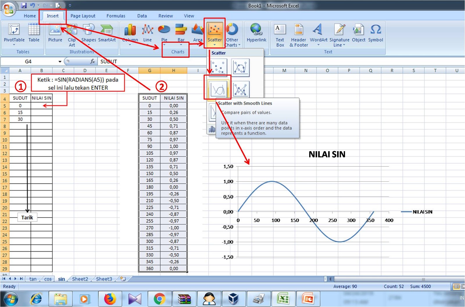This screenshot has height=307, width=465.
Task: Switch to the tan worksheet
Action: pos(33,279)
